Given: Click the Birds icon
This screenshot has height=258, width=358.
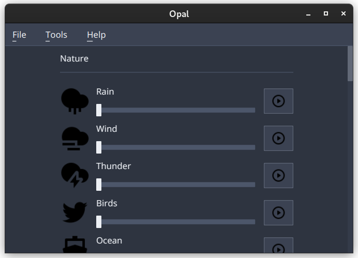Looking at the screenshot, I should [x=74, y=212].
